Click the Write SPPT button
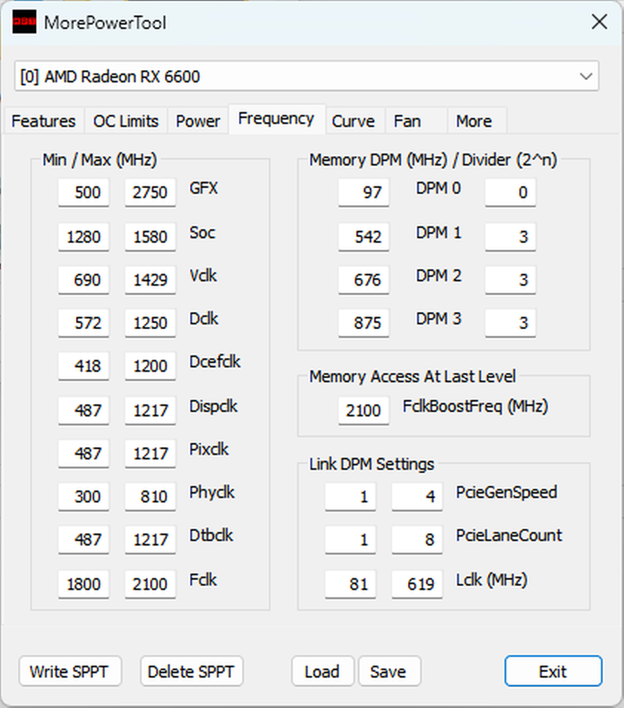This screenshot has height=708, width=624. coord(70,671)
